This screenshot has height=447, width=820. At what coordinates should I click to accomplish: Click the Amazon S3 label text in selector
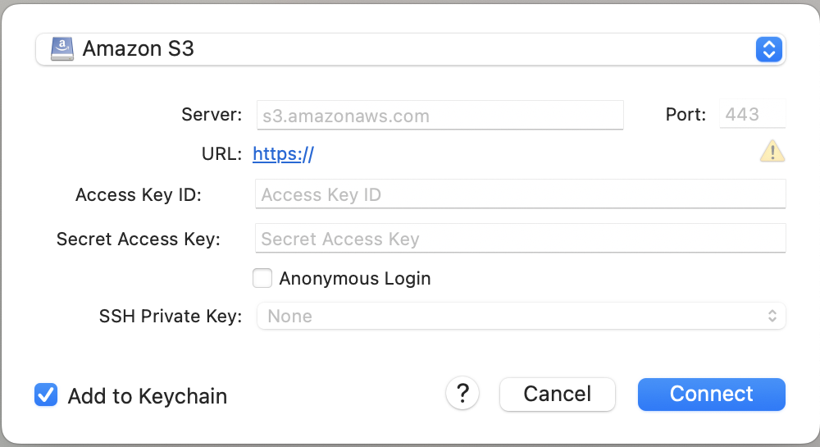point(138,48)
